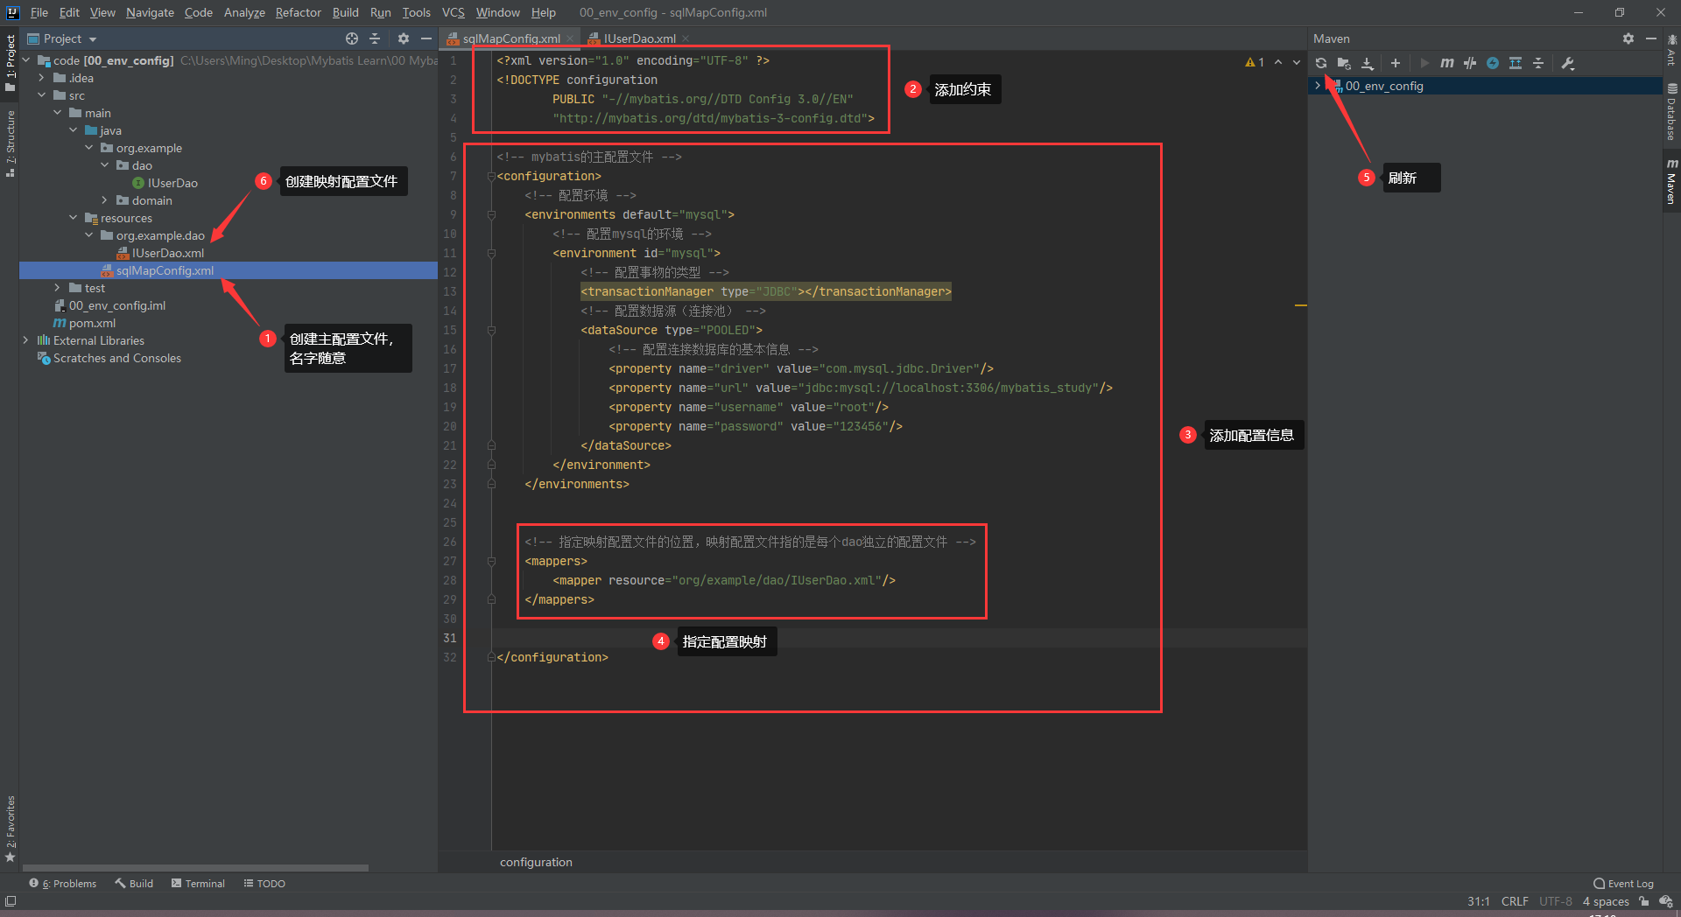Toggle the Maven side tool window button

pos(1671,181)
